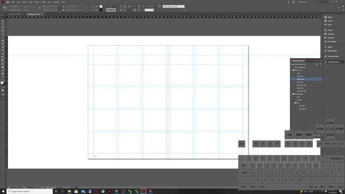Select the highlighted style in Paragraph Styles
The width and height of the screenshot is (345, 194).
click(x=306, y=79)
